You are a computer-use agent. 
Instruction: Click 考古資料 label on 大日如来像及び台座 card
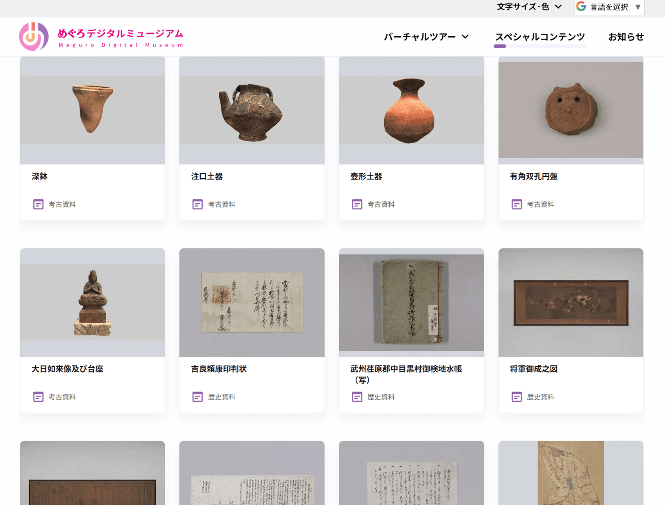[x=62, y=397]
